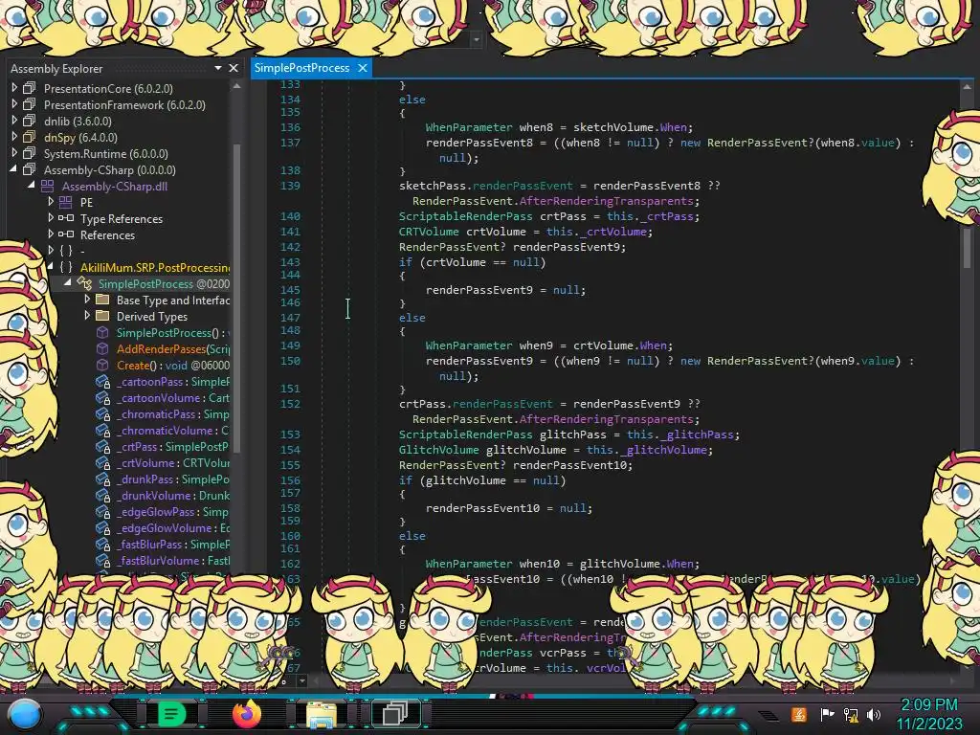The height and width of the screenshot is (735, 980).
Task: Click the PresentationFramework assembly icon
Action: tap(30, 104)
